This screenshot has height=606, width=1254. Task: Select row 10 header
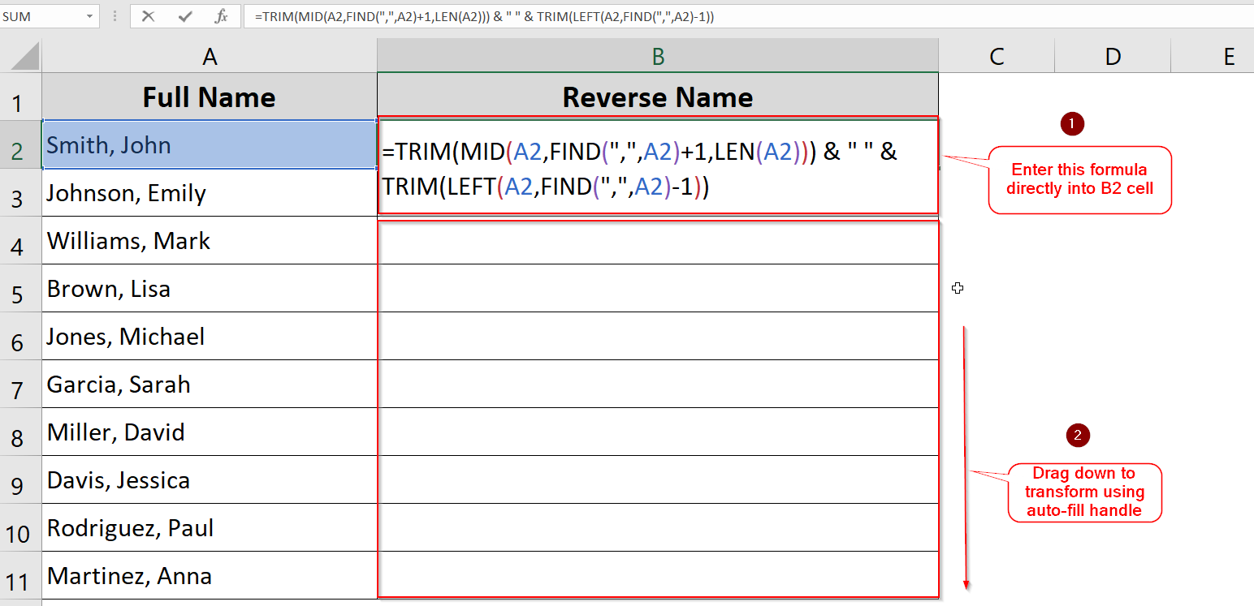coord(20,527)
